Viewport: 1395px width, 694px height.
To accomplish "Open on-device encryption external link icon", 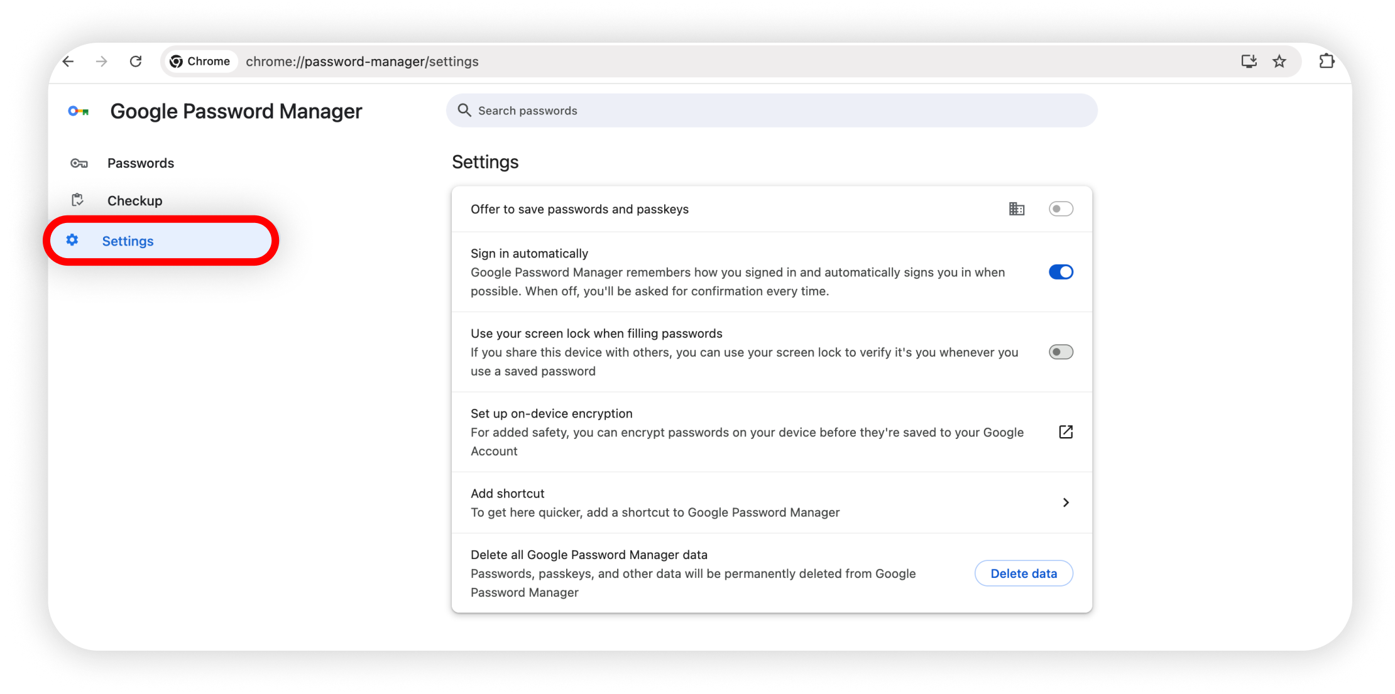I will point(1066,432).
